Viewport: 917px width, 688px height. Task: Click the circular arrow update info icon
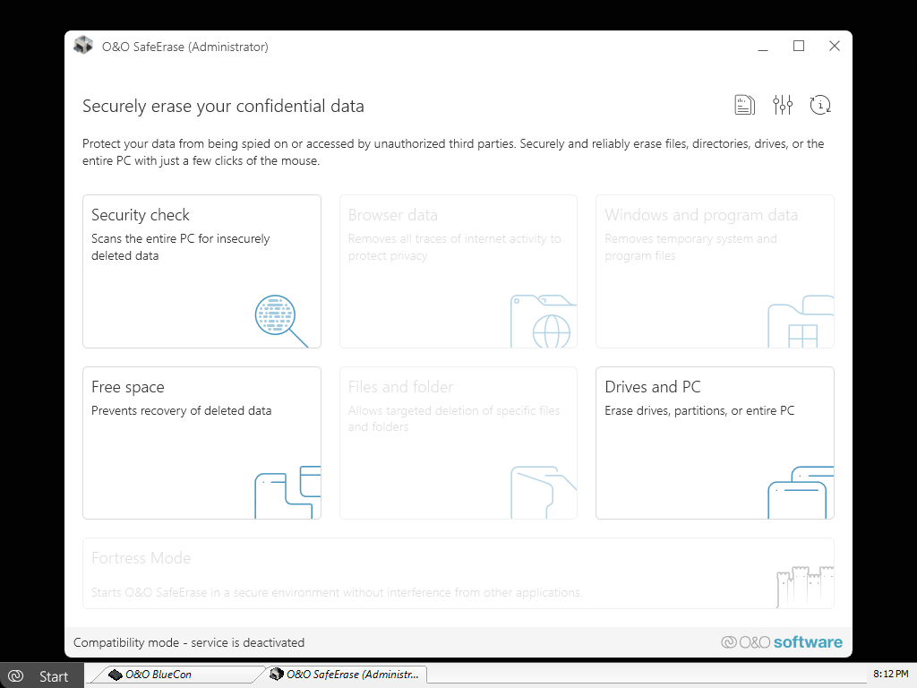click(x=819, y=106)
